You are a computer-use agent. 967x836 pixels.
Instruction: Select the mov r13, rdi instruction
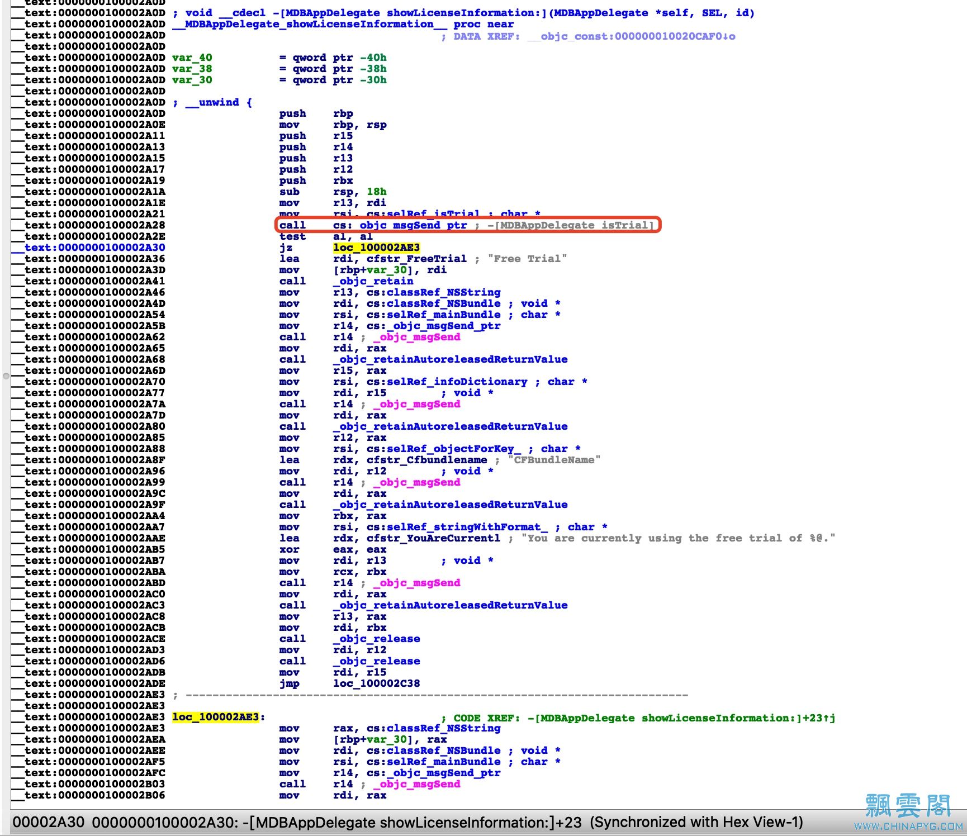click(x=333, y=203)
